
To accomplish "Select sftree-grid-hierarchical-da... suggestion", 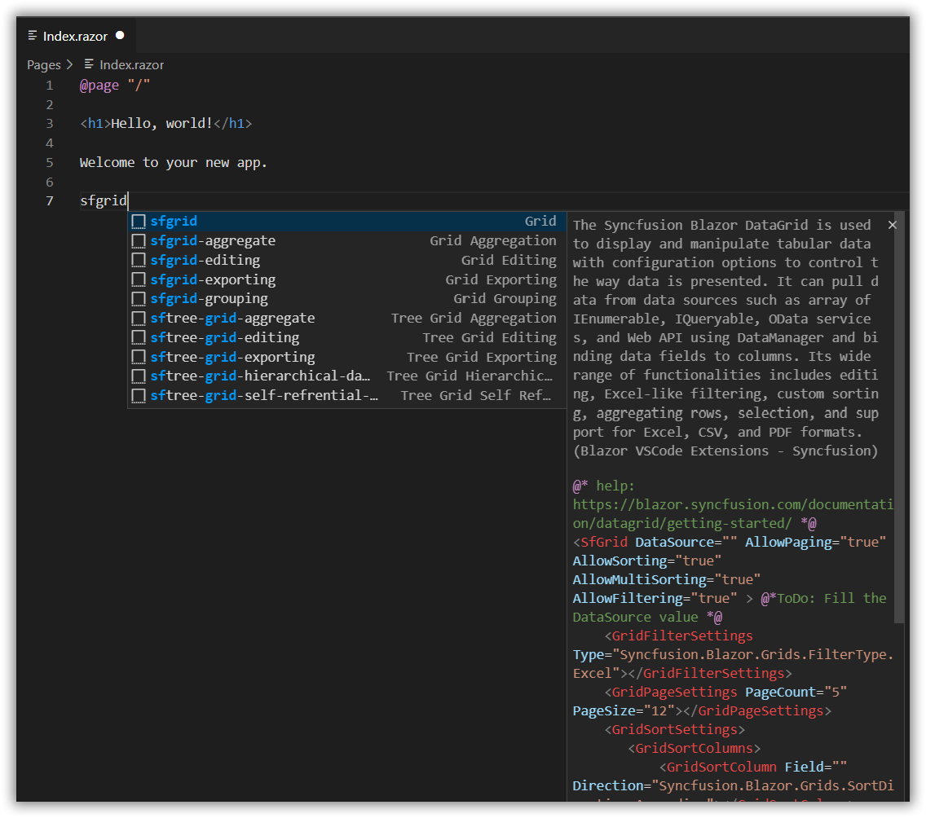I will coord(261,376).
